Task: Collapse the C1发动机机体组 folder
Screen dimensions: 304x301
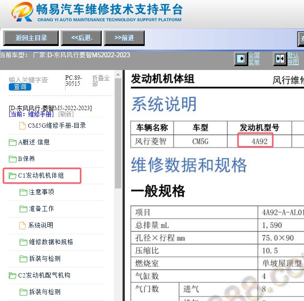Action: (41, 176)
